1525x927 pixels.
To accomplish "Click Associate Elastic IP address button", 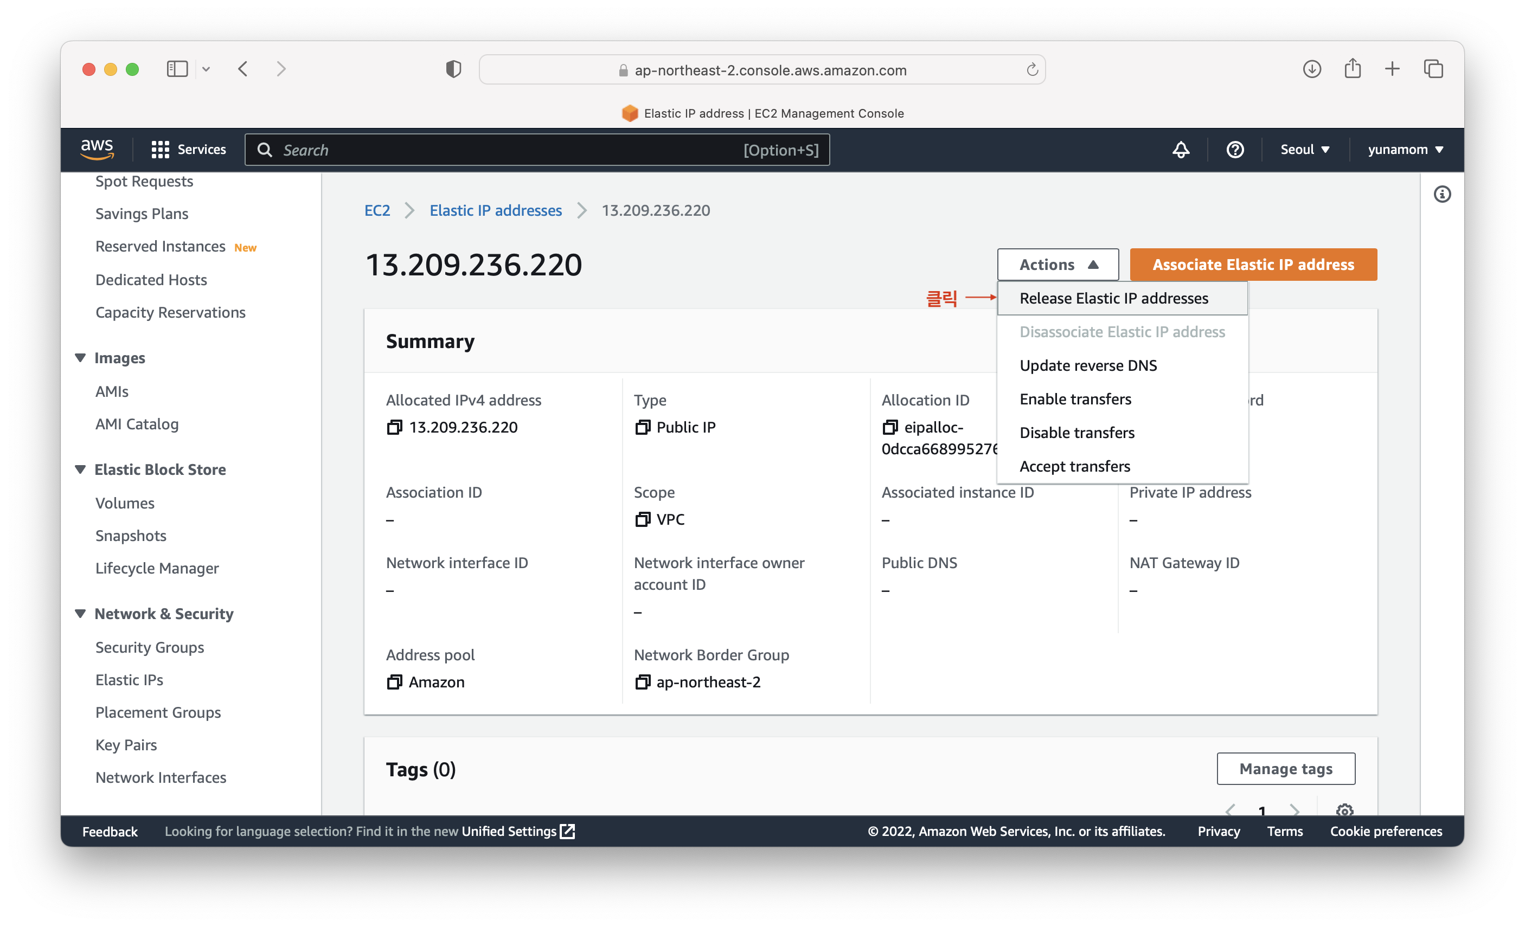I will 1253,264.
